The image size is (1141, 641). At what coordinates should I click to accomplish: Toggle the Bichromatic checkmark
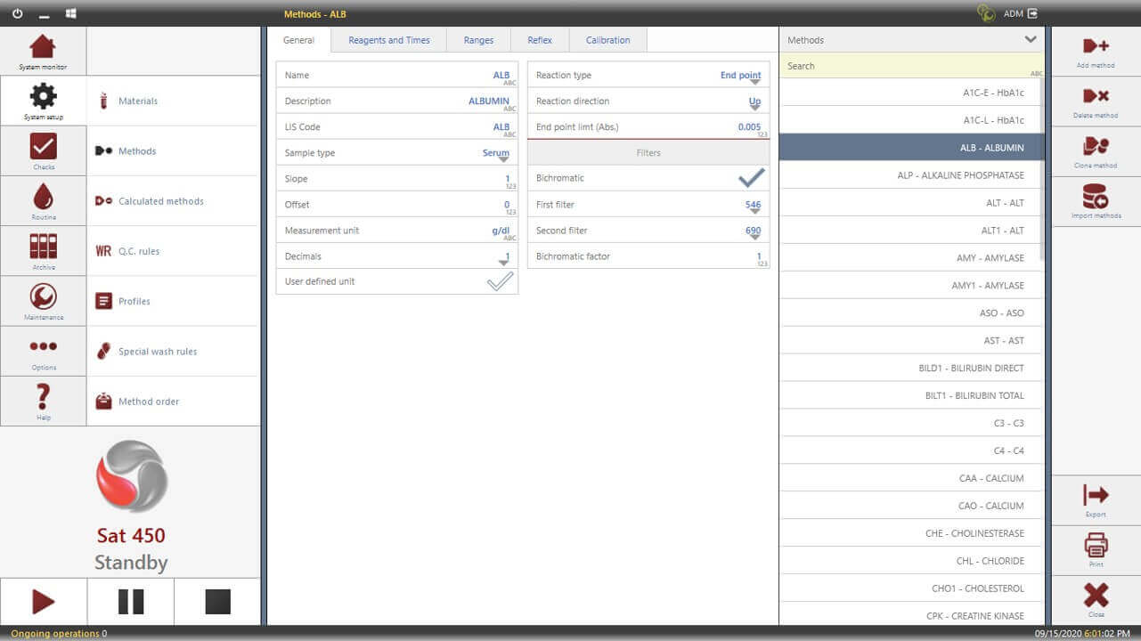click(752, 178)
